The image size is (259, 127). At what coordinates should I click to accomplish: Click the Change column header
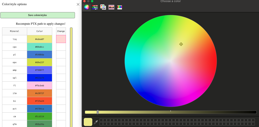pos(61,31)
